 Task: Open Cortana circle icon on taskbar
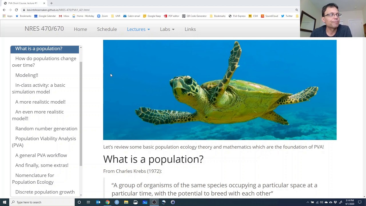tap(79, 202)
